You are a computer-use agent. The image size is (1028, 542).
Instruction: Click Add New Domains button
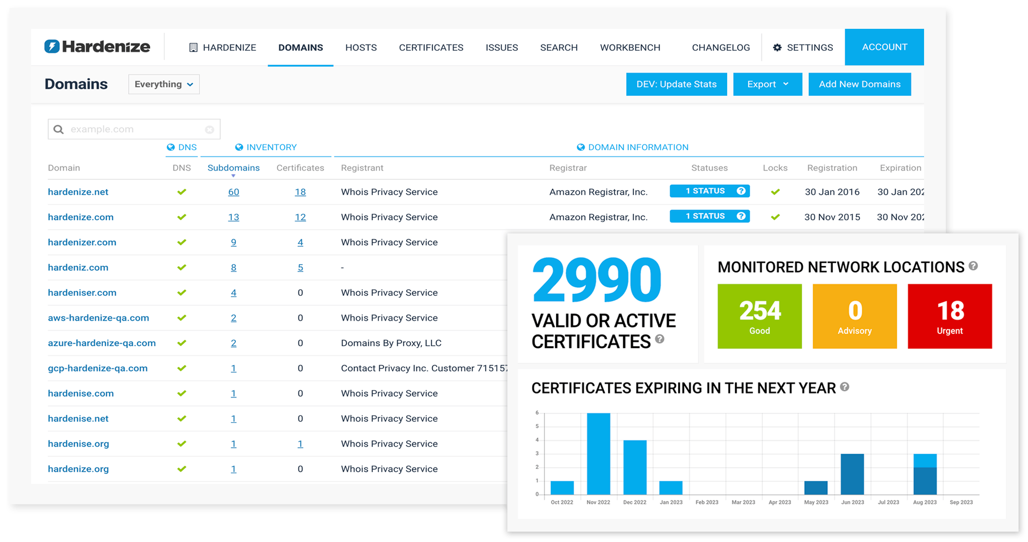860,84
